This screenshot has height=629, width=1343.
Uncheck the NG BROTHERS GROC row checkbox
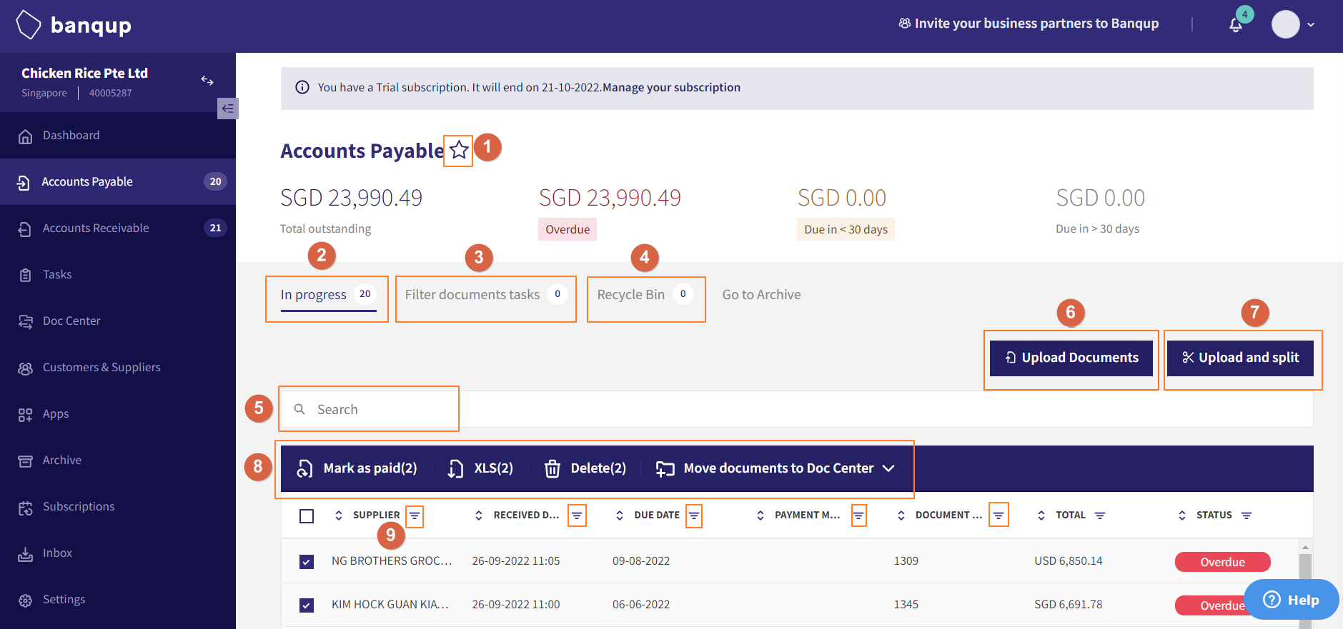[307, 562]
